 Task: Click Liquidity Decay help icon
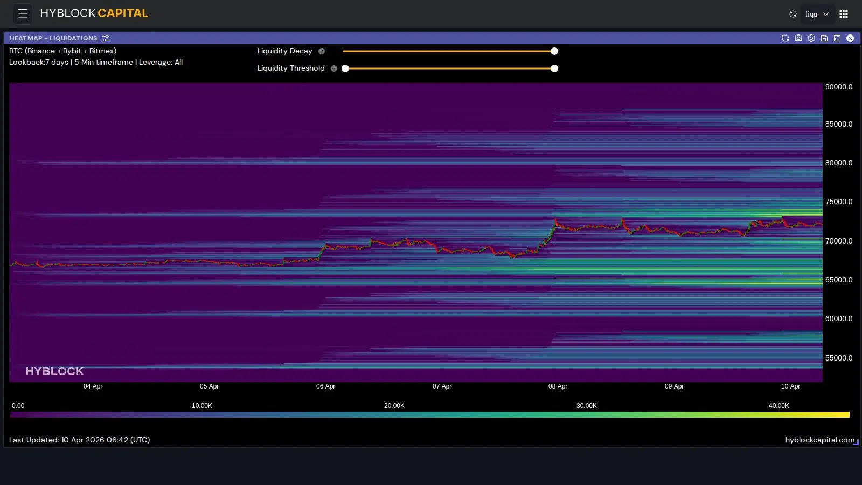tap(322, 51)
